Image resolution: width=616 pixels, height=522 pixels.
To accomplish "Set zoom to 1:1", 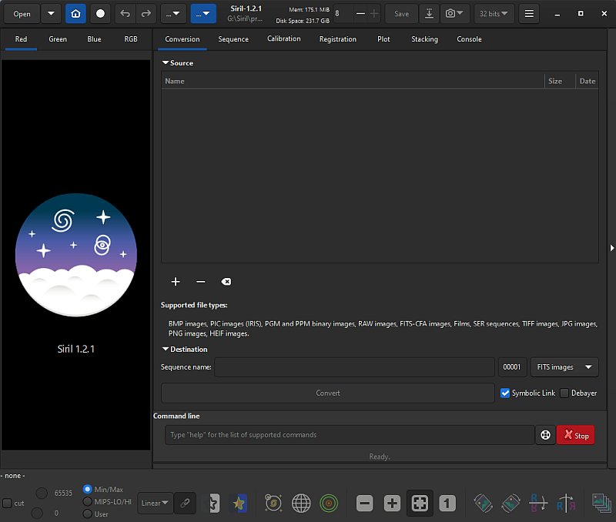I will 447,503.
